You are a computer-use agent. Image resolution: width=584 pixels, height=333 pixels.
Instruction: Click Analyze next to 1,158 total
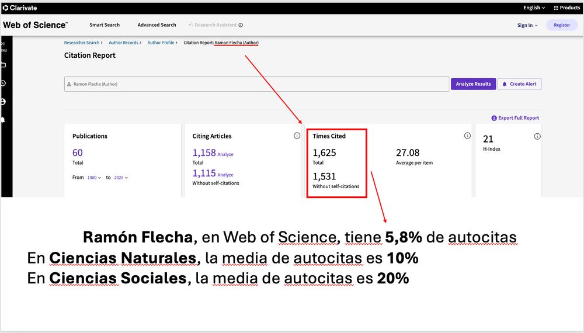click(225, 155)
